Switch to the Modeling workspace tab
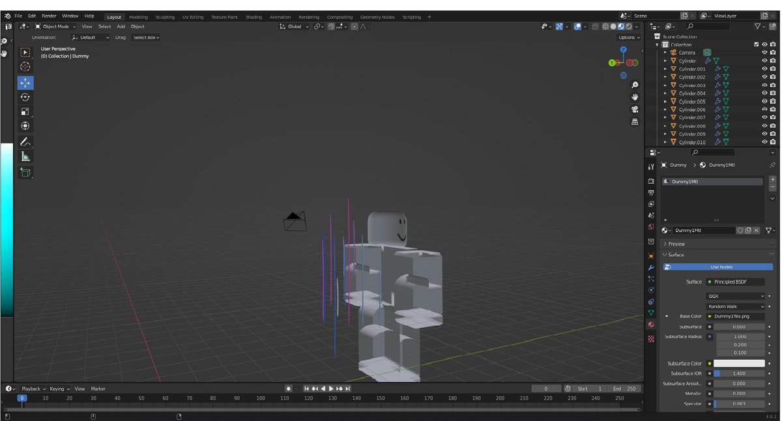782x421 pixels. click(x=138, y=17)
